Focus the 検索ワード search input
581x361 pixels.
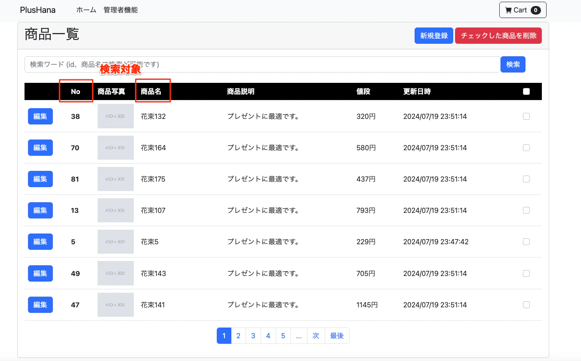click(x=262, y=64)
